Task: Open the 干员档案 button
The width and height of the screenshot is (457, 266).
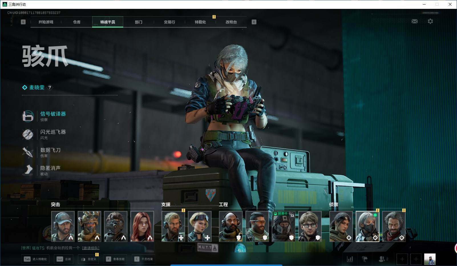Action: [143, 259]
